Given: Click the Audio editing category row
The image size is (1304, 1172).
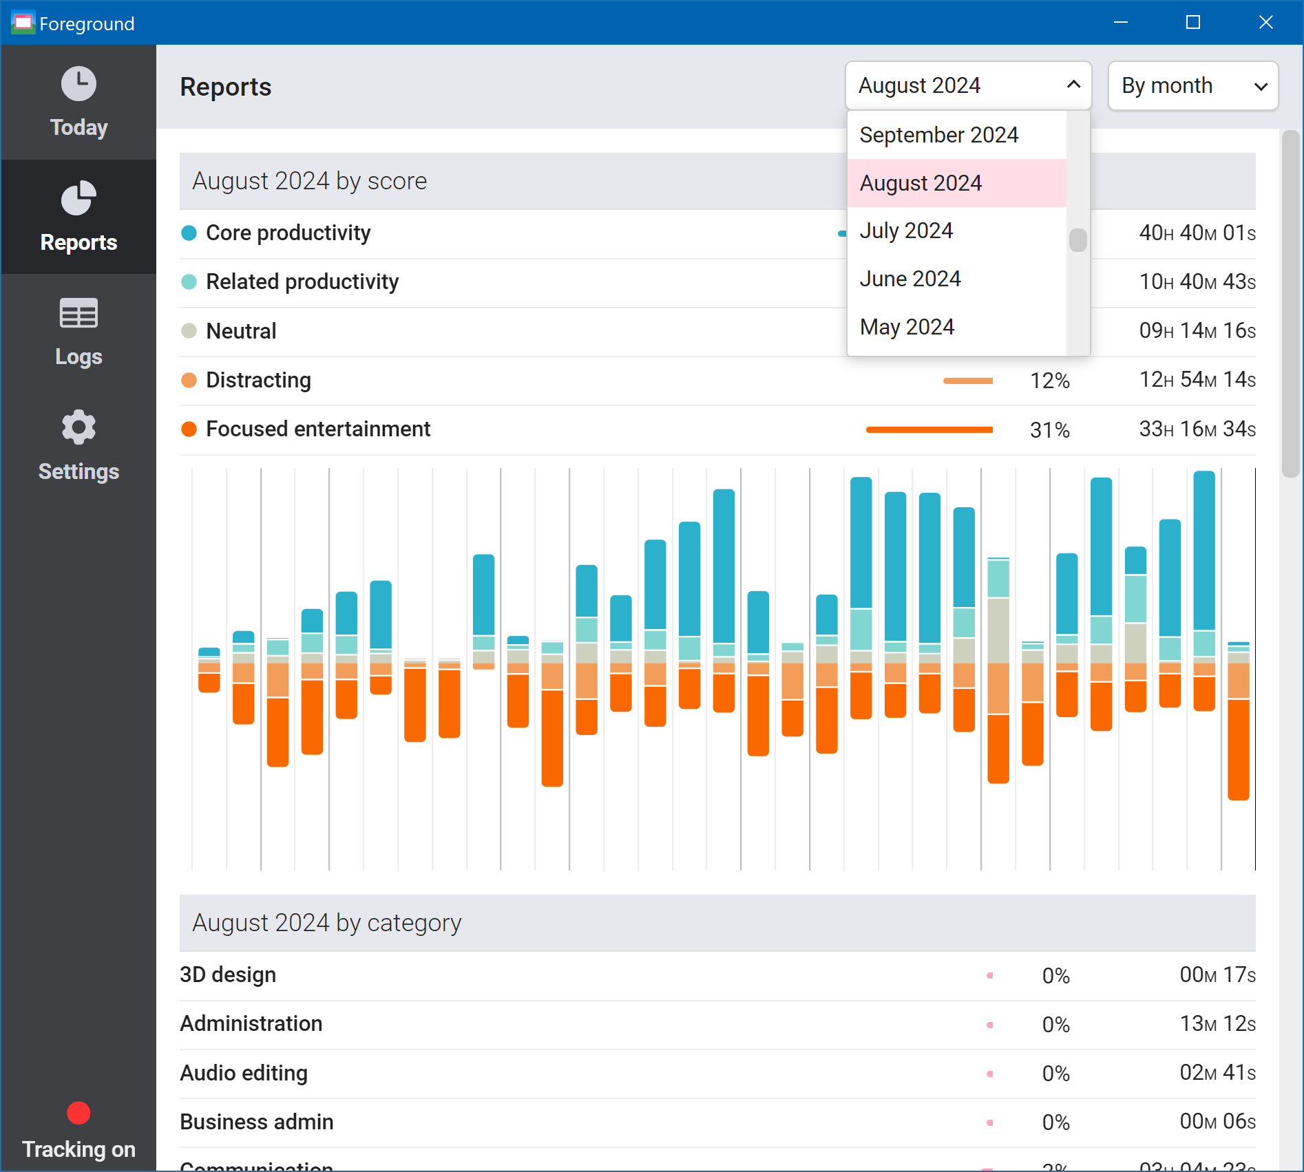Looking at the screenshot, I should pos(717,1073).
